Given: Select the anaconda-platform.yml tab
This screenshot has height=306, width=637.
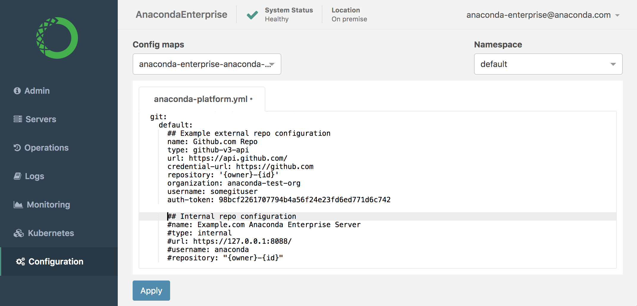Looking at the screenshot, I should [x=202, y=99].
